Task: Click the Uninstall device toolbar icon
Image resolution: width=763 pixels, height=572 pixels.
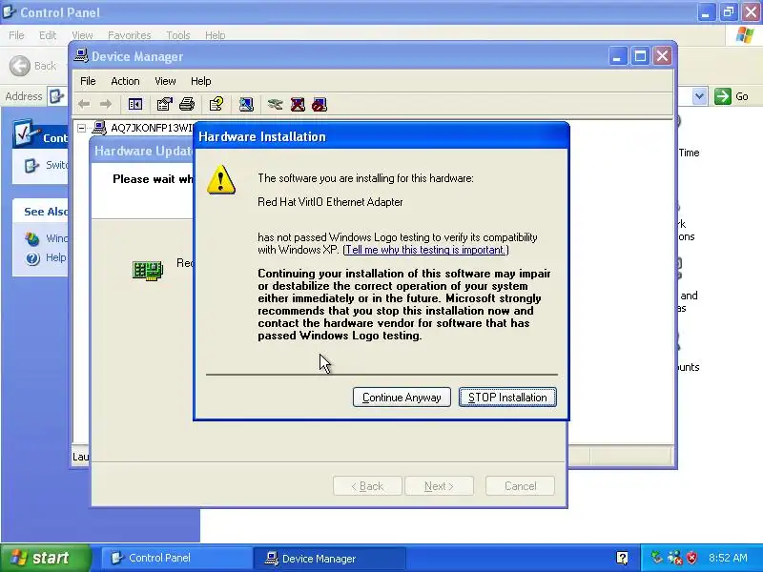Action: point(298,104)
